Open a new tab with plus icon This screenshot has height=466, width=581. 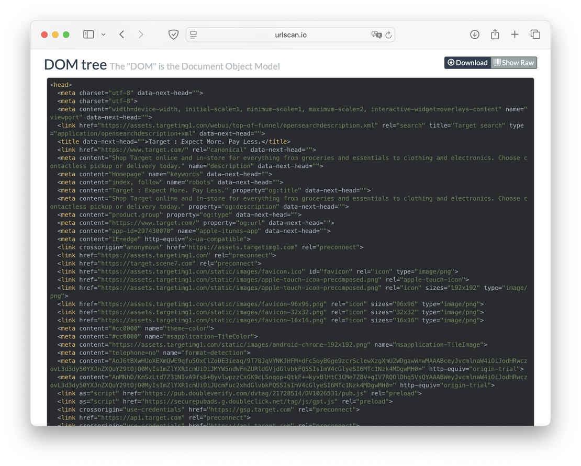(x=515, y=35)
